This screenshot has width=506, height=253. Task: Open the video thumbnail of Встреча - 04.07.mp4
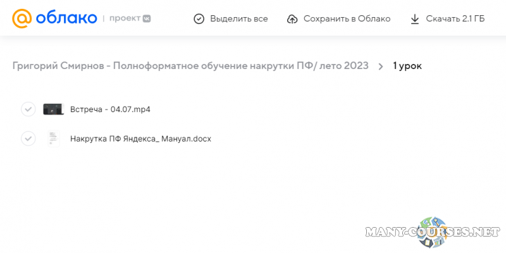[53, 109]
